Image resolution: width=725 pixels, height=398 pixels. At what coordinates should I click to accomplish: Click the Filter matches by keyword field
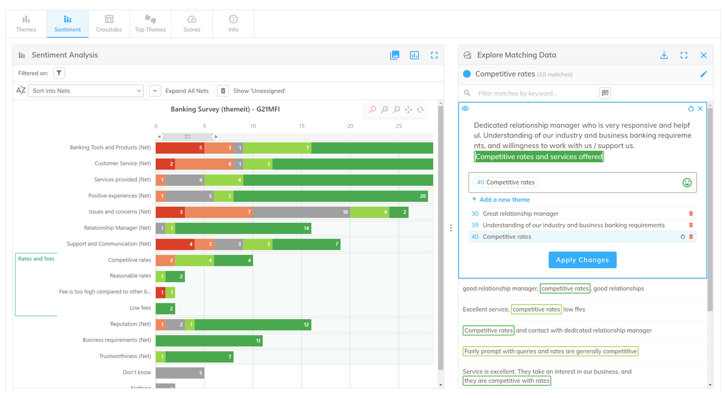[536, 93]
